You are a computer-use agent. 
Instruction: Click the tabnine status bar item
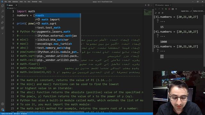(24, 114)
